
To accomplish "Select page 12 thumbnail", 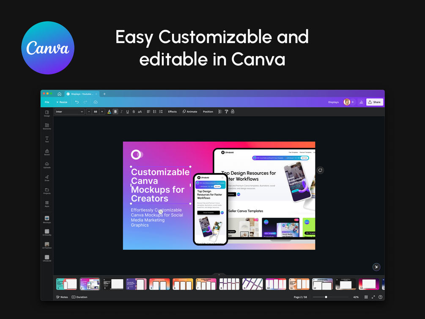I will pos(323,284).
